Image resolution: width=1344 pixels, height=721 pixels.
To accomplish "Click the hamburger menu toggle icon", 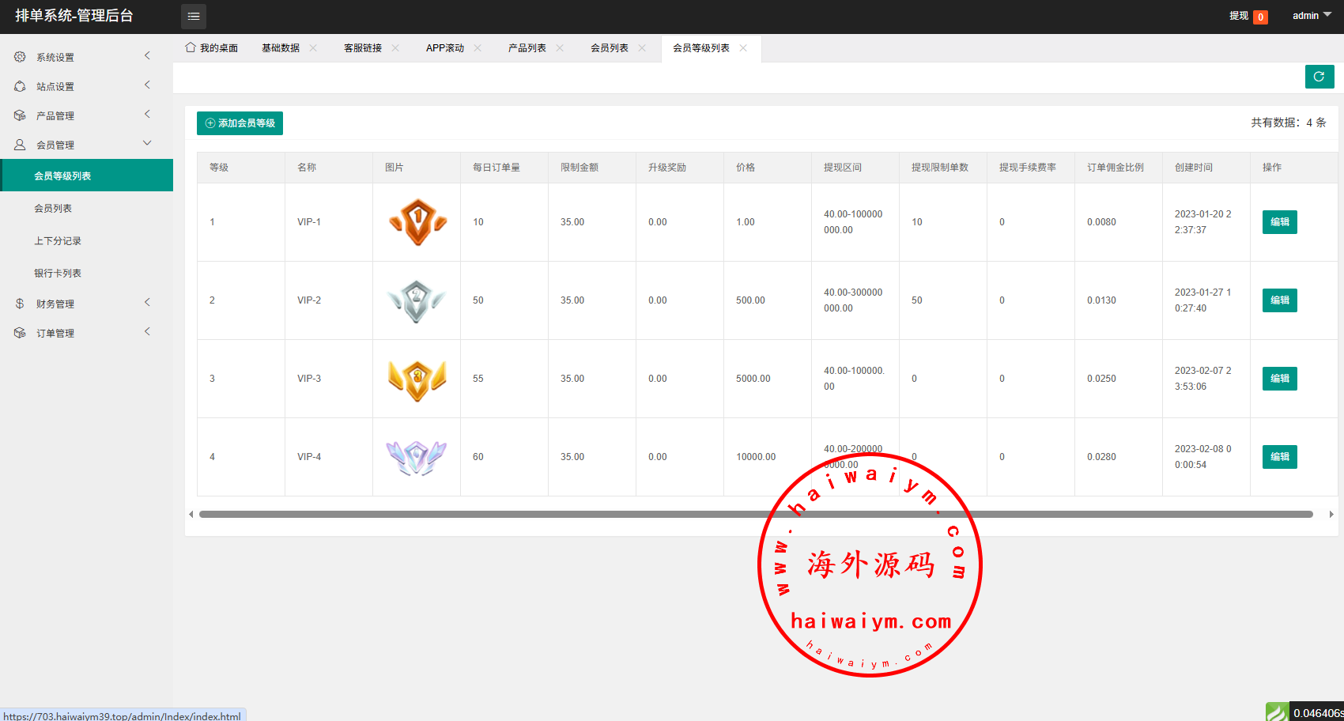I will pos(194,17).
